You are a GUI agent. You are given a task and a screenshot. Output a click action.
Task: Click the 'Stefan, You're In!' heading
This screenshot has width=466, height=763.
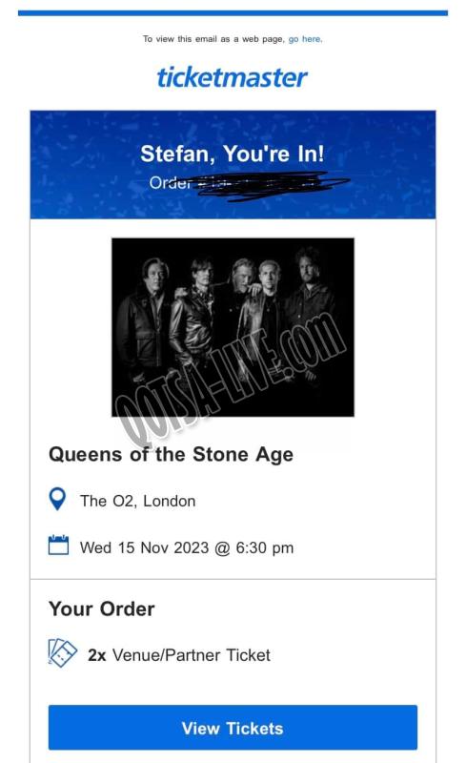point(232,154)
